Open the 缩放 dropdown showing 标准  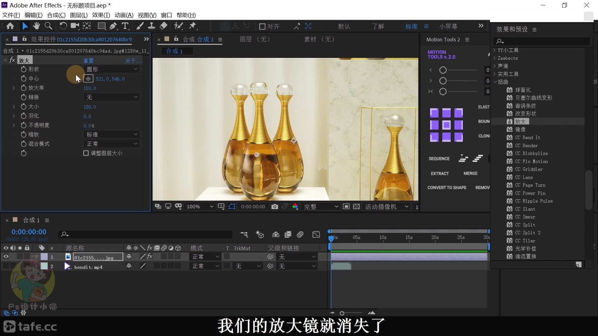click(112, 134)
